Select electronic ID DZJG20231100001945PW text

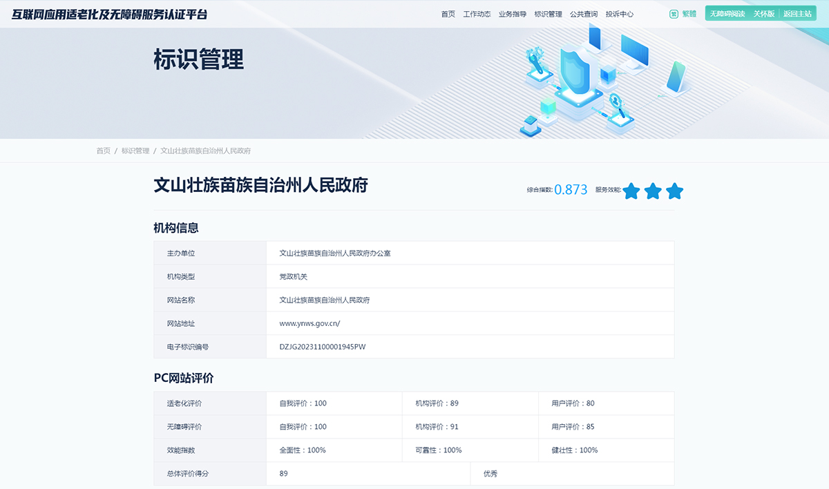[323, 347]
